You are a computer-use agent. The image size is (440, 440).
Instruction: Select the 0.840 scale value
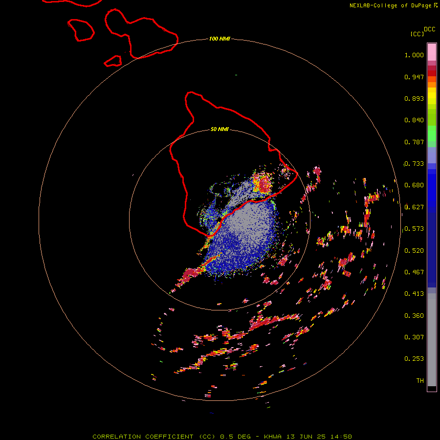point(414,120)
